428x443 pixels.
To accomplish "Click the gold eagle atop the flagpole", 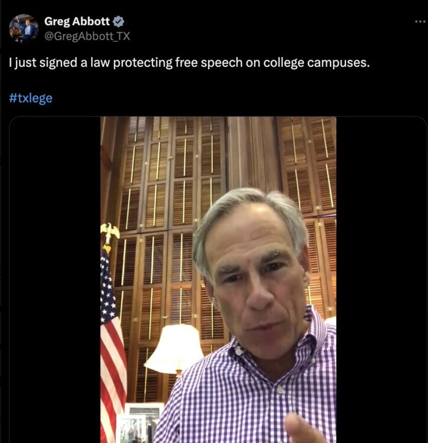I will (110, 232).
